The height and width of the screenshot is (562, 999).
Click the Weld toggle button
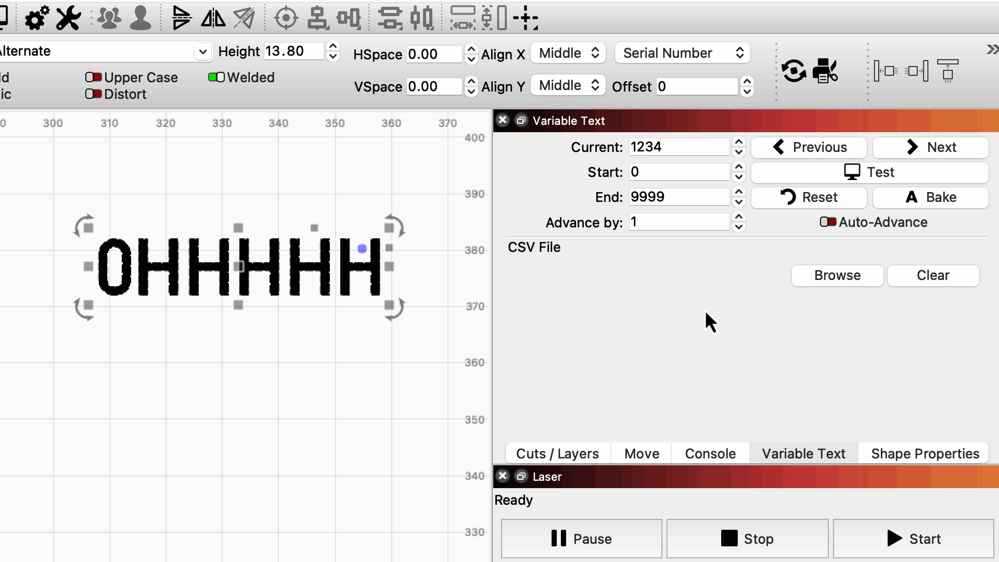coord(215,77)
